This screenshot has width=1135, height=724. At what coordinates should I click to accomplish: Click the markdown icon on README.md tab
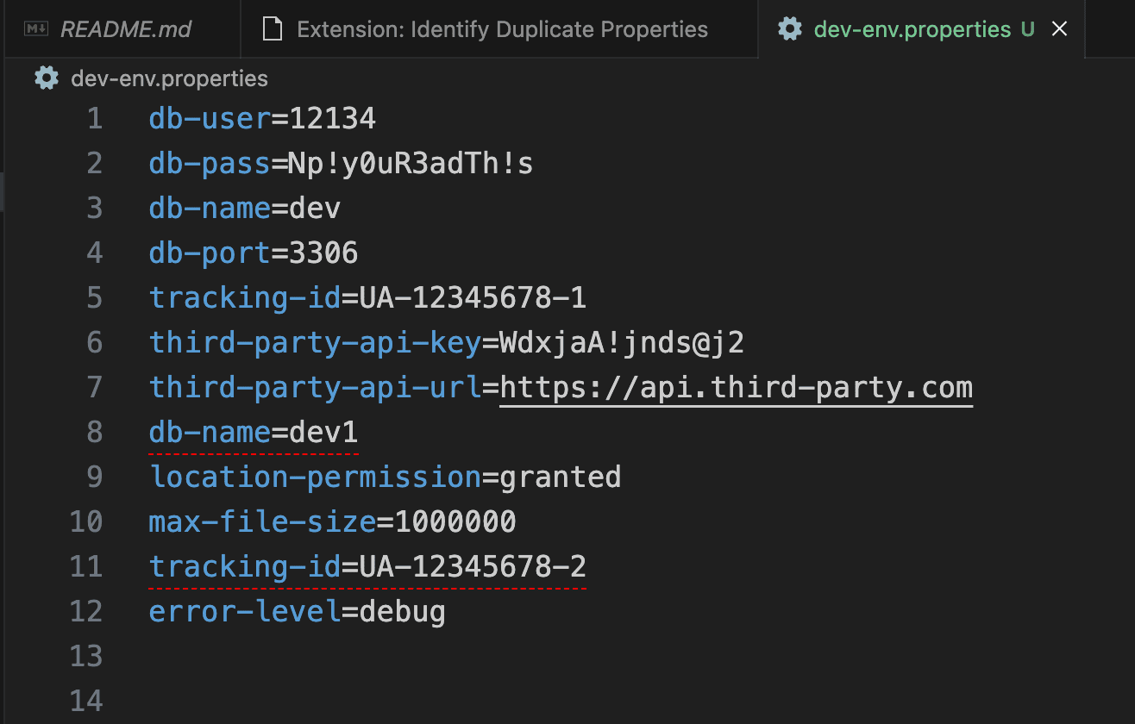[36, 29]
